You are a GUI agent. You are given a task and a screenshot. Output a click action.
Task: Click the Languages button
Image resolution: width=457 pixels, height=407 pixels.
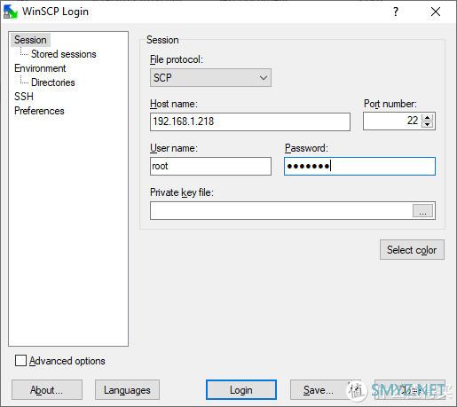[127, 390]
